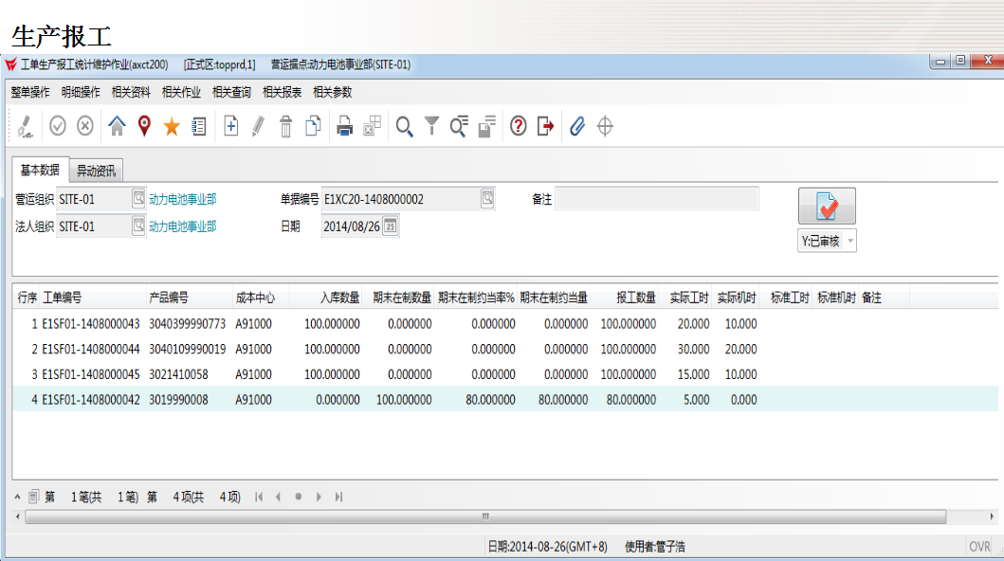Click the crosshair target icon
Image resolution: width=1004 pixels, height=561 pixels.
tap(605, 126)
